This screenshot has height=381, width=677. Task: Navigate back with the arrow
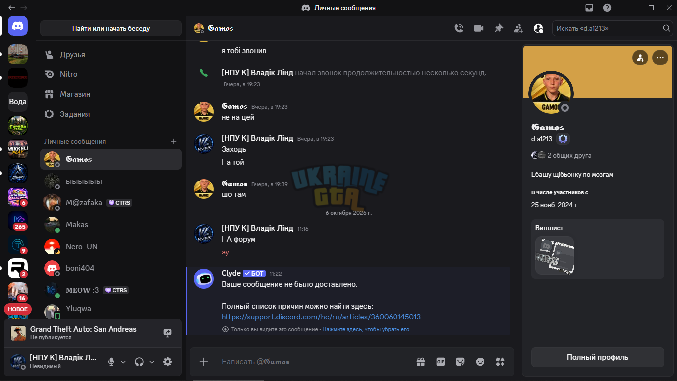click(x=12, y=8)
